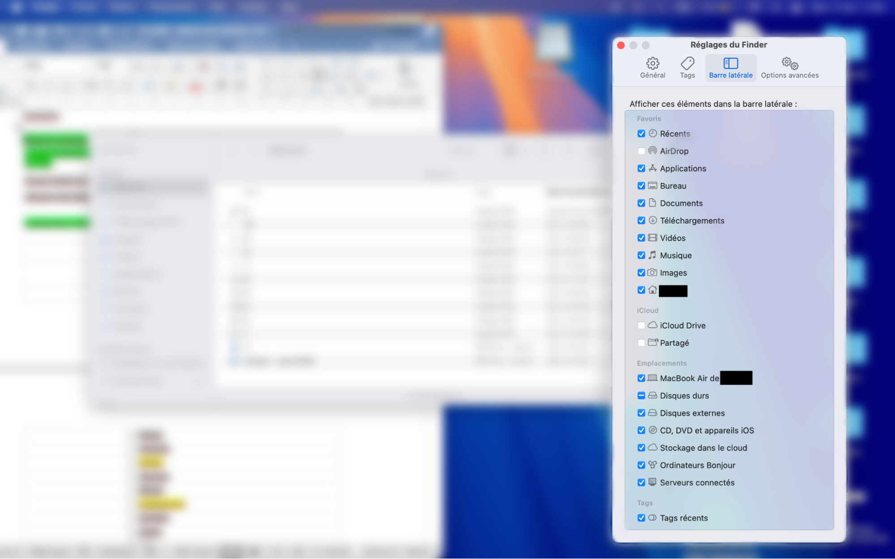The height and width of the screenshot is (559, 895).
Task: Toggle the mixed-state Disques durs checkbox
Action: 641,395
